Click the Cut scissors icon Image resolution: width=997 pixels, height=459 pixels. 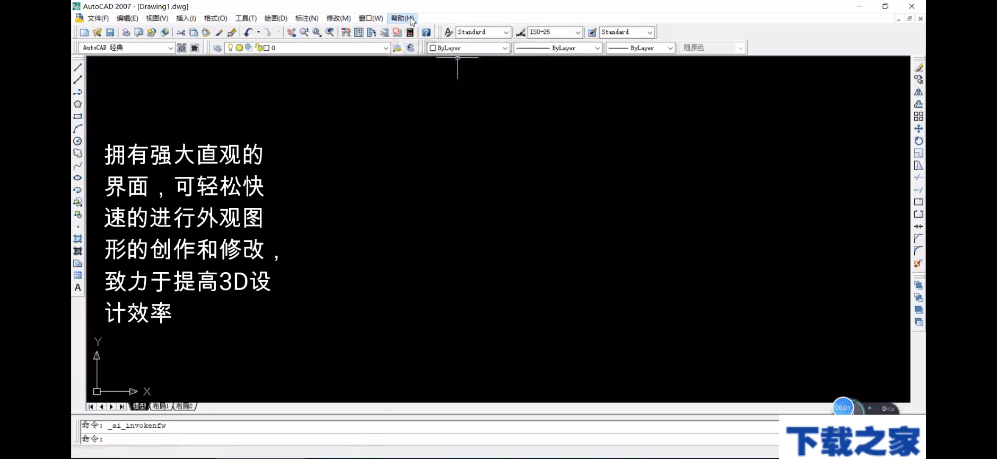(181, 32)
